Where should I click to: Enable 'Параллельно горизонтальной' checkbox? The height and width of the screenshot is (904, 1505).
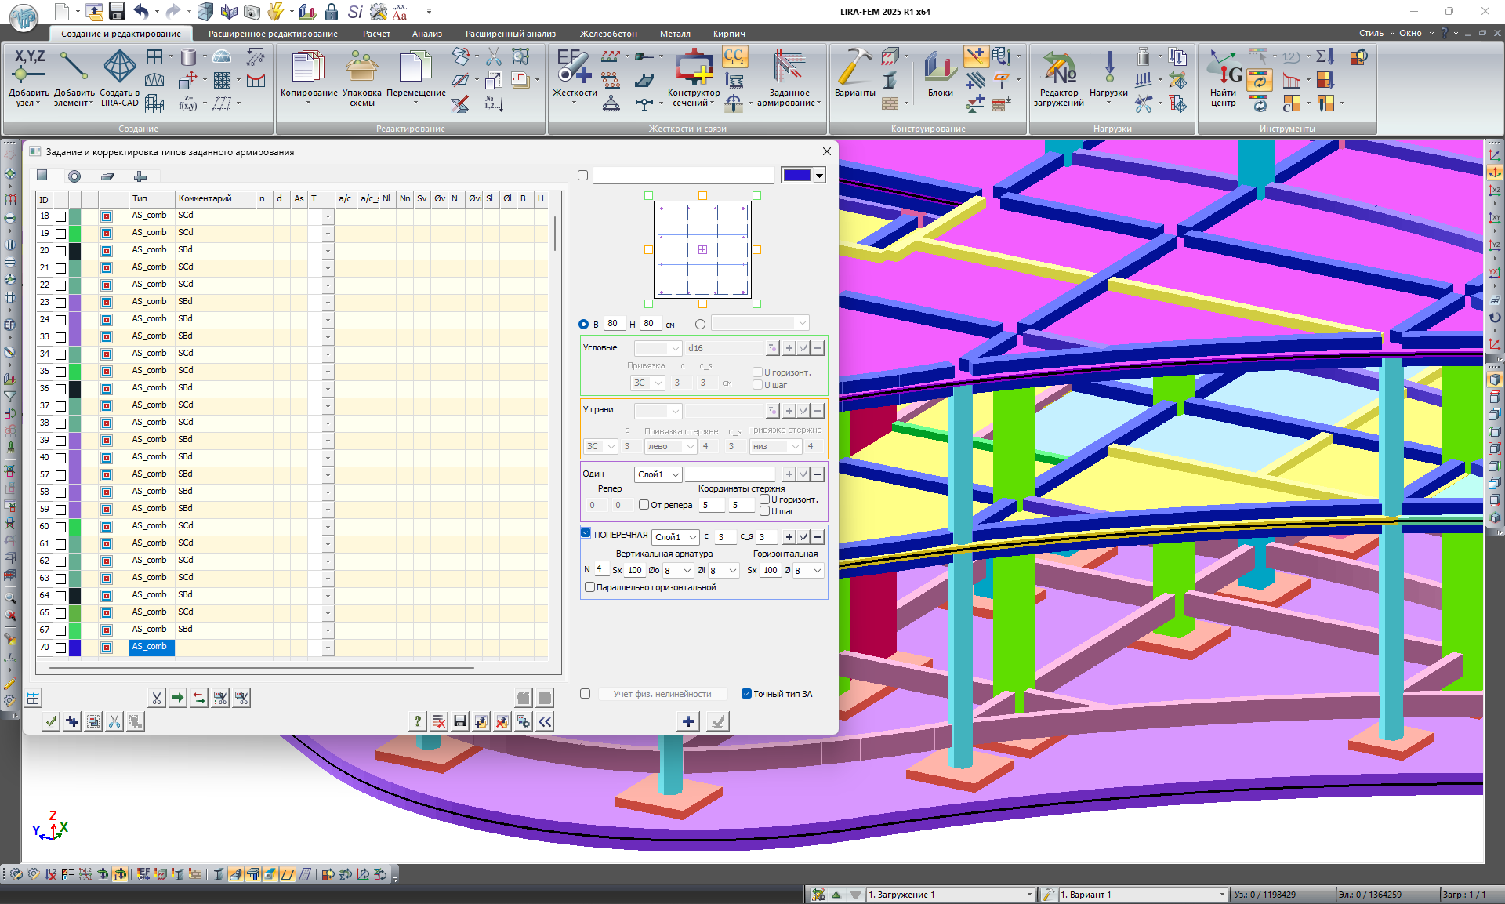tap(590, 587)
